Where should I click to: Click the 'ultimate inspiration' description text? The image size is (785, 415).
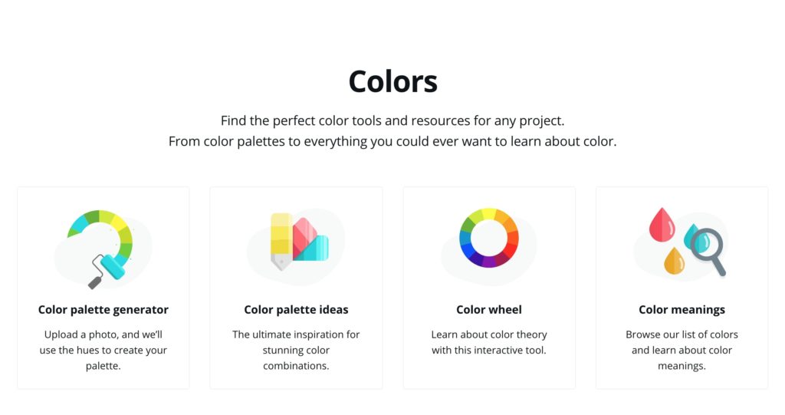[x=296, y=350]
